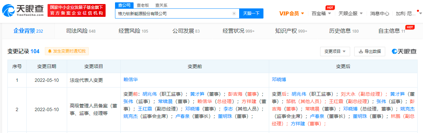
Task: Open 董明珠 in row 2 变更前 column
Action: coord(225,116)
